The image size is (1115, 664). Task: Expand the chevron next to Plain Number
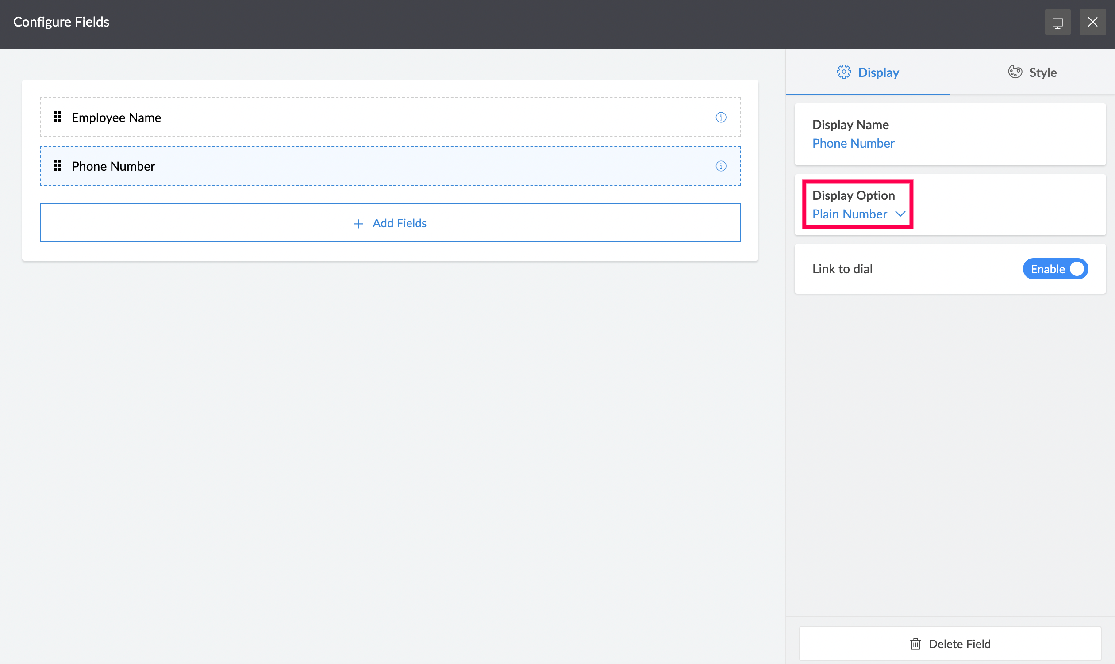(900, 214)
